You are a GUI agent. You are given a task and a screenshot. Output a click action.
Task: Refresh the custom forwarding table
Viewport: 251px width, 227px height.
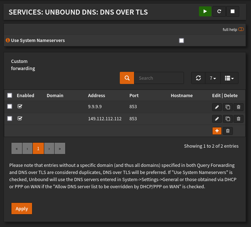pyautogui.click(x=198, y=78)
